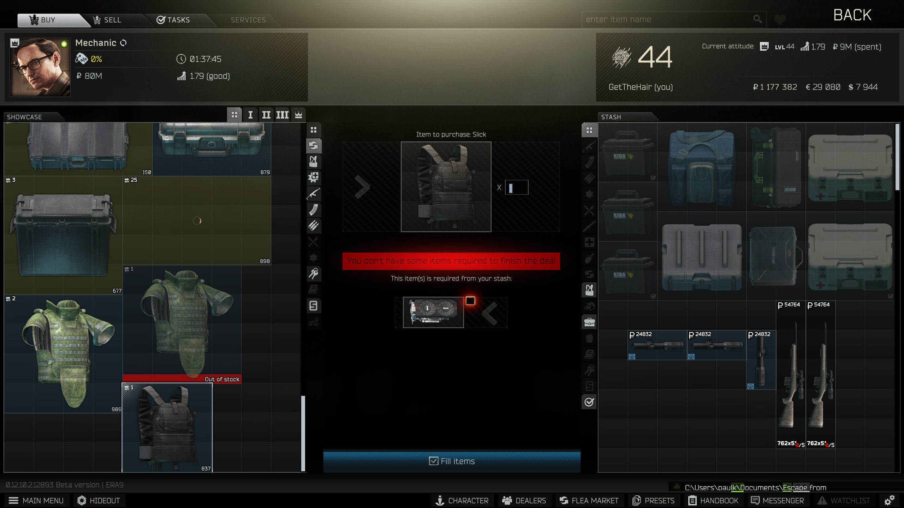Filter showcase by keys category
Screen dimensions: 904x508
[x=314, y=273]
